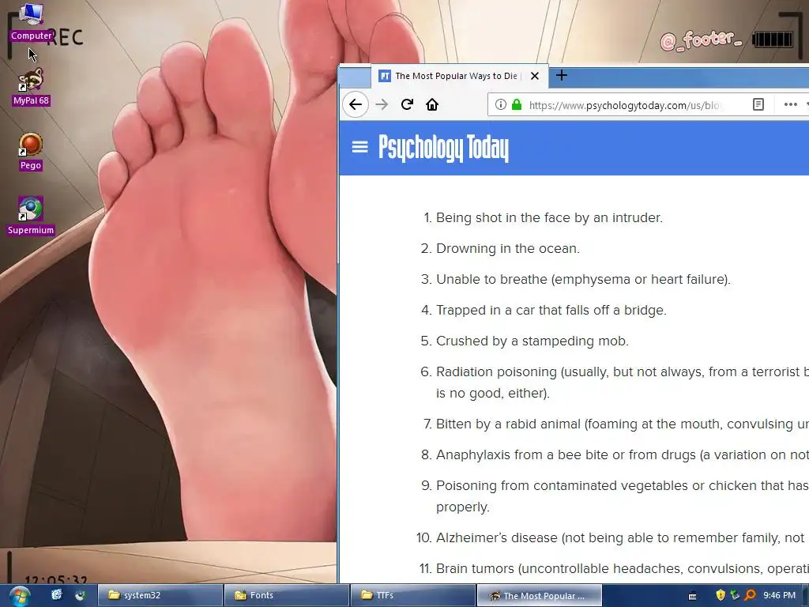The height and width of the screenshot is (607, 809).
Task: Open the Computer desktop icon
Action: pyautogui.click(x=31, y=23)
